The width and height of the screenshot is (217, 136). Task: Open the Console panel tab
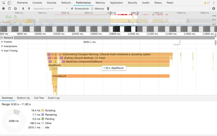(37, 3)
